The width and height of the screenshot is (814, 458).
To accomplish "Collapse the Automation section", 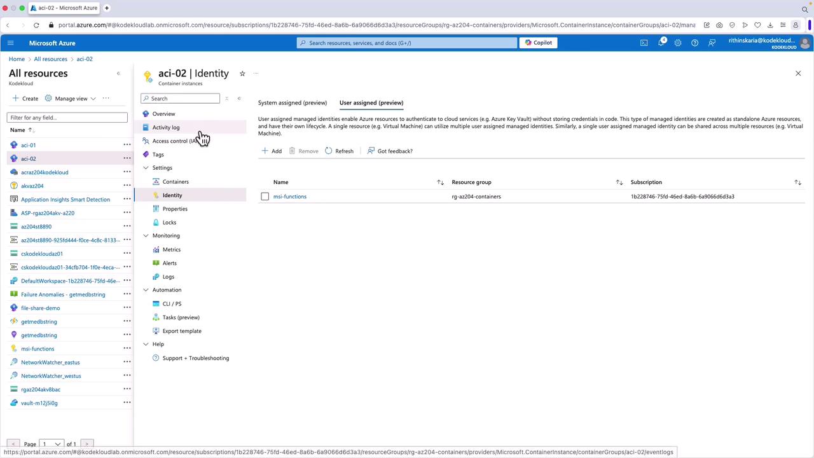I will coord(146,290).
